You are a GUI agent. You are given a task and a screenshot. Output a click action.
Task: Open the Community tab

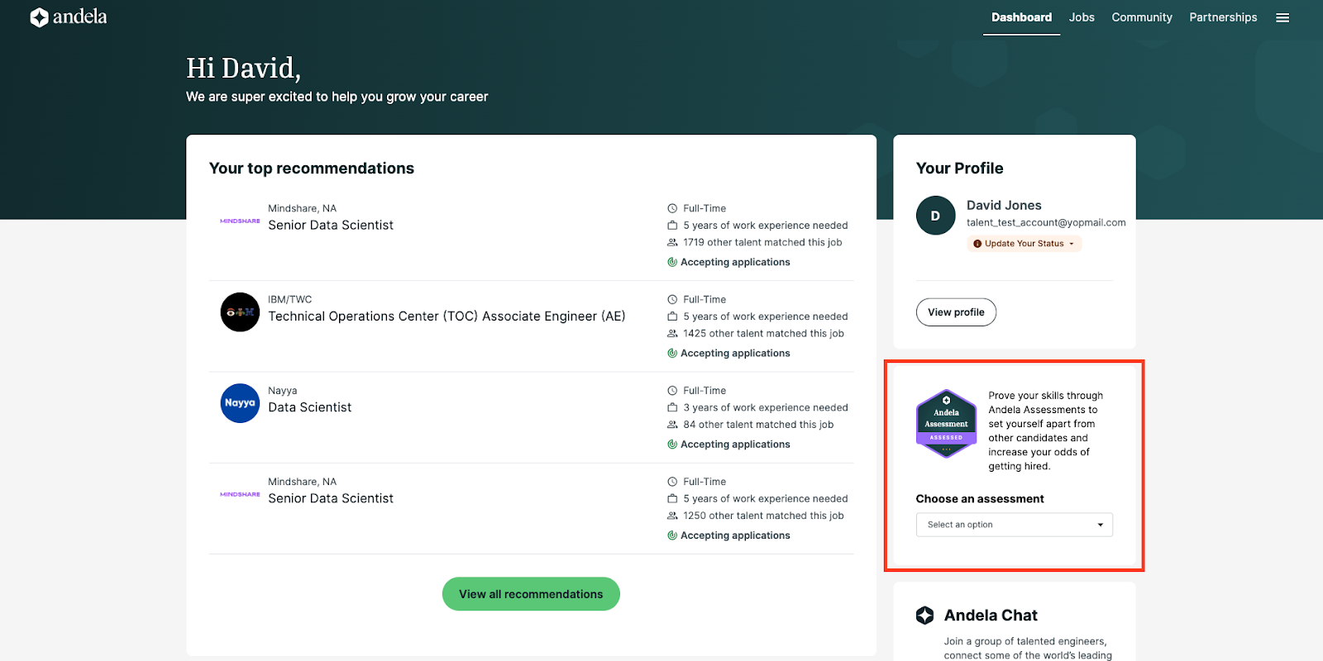tap(1141, 17)
